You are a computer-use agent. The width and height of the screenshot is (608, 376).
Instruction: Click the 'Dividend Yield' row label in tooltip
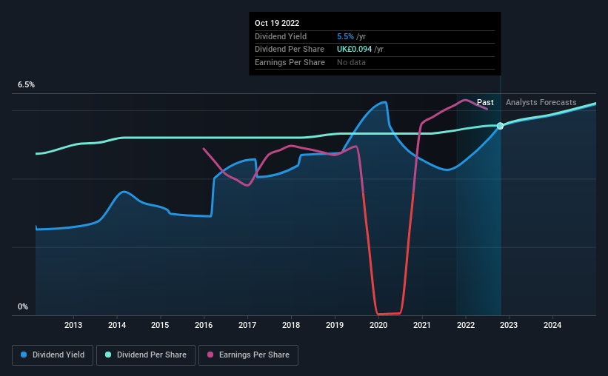click(x=281, y=36)
